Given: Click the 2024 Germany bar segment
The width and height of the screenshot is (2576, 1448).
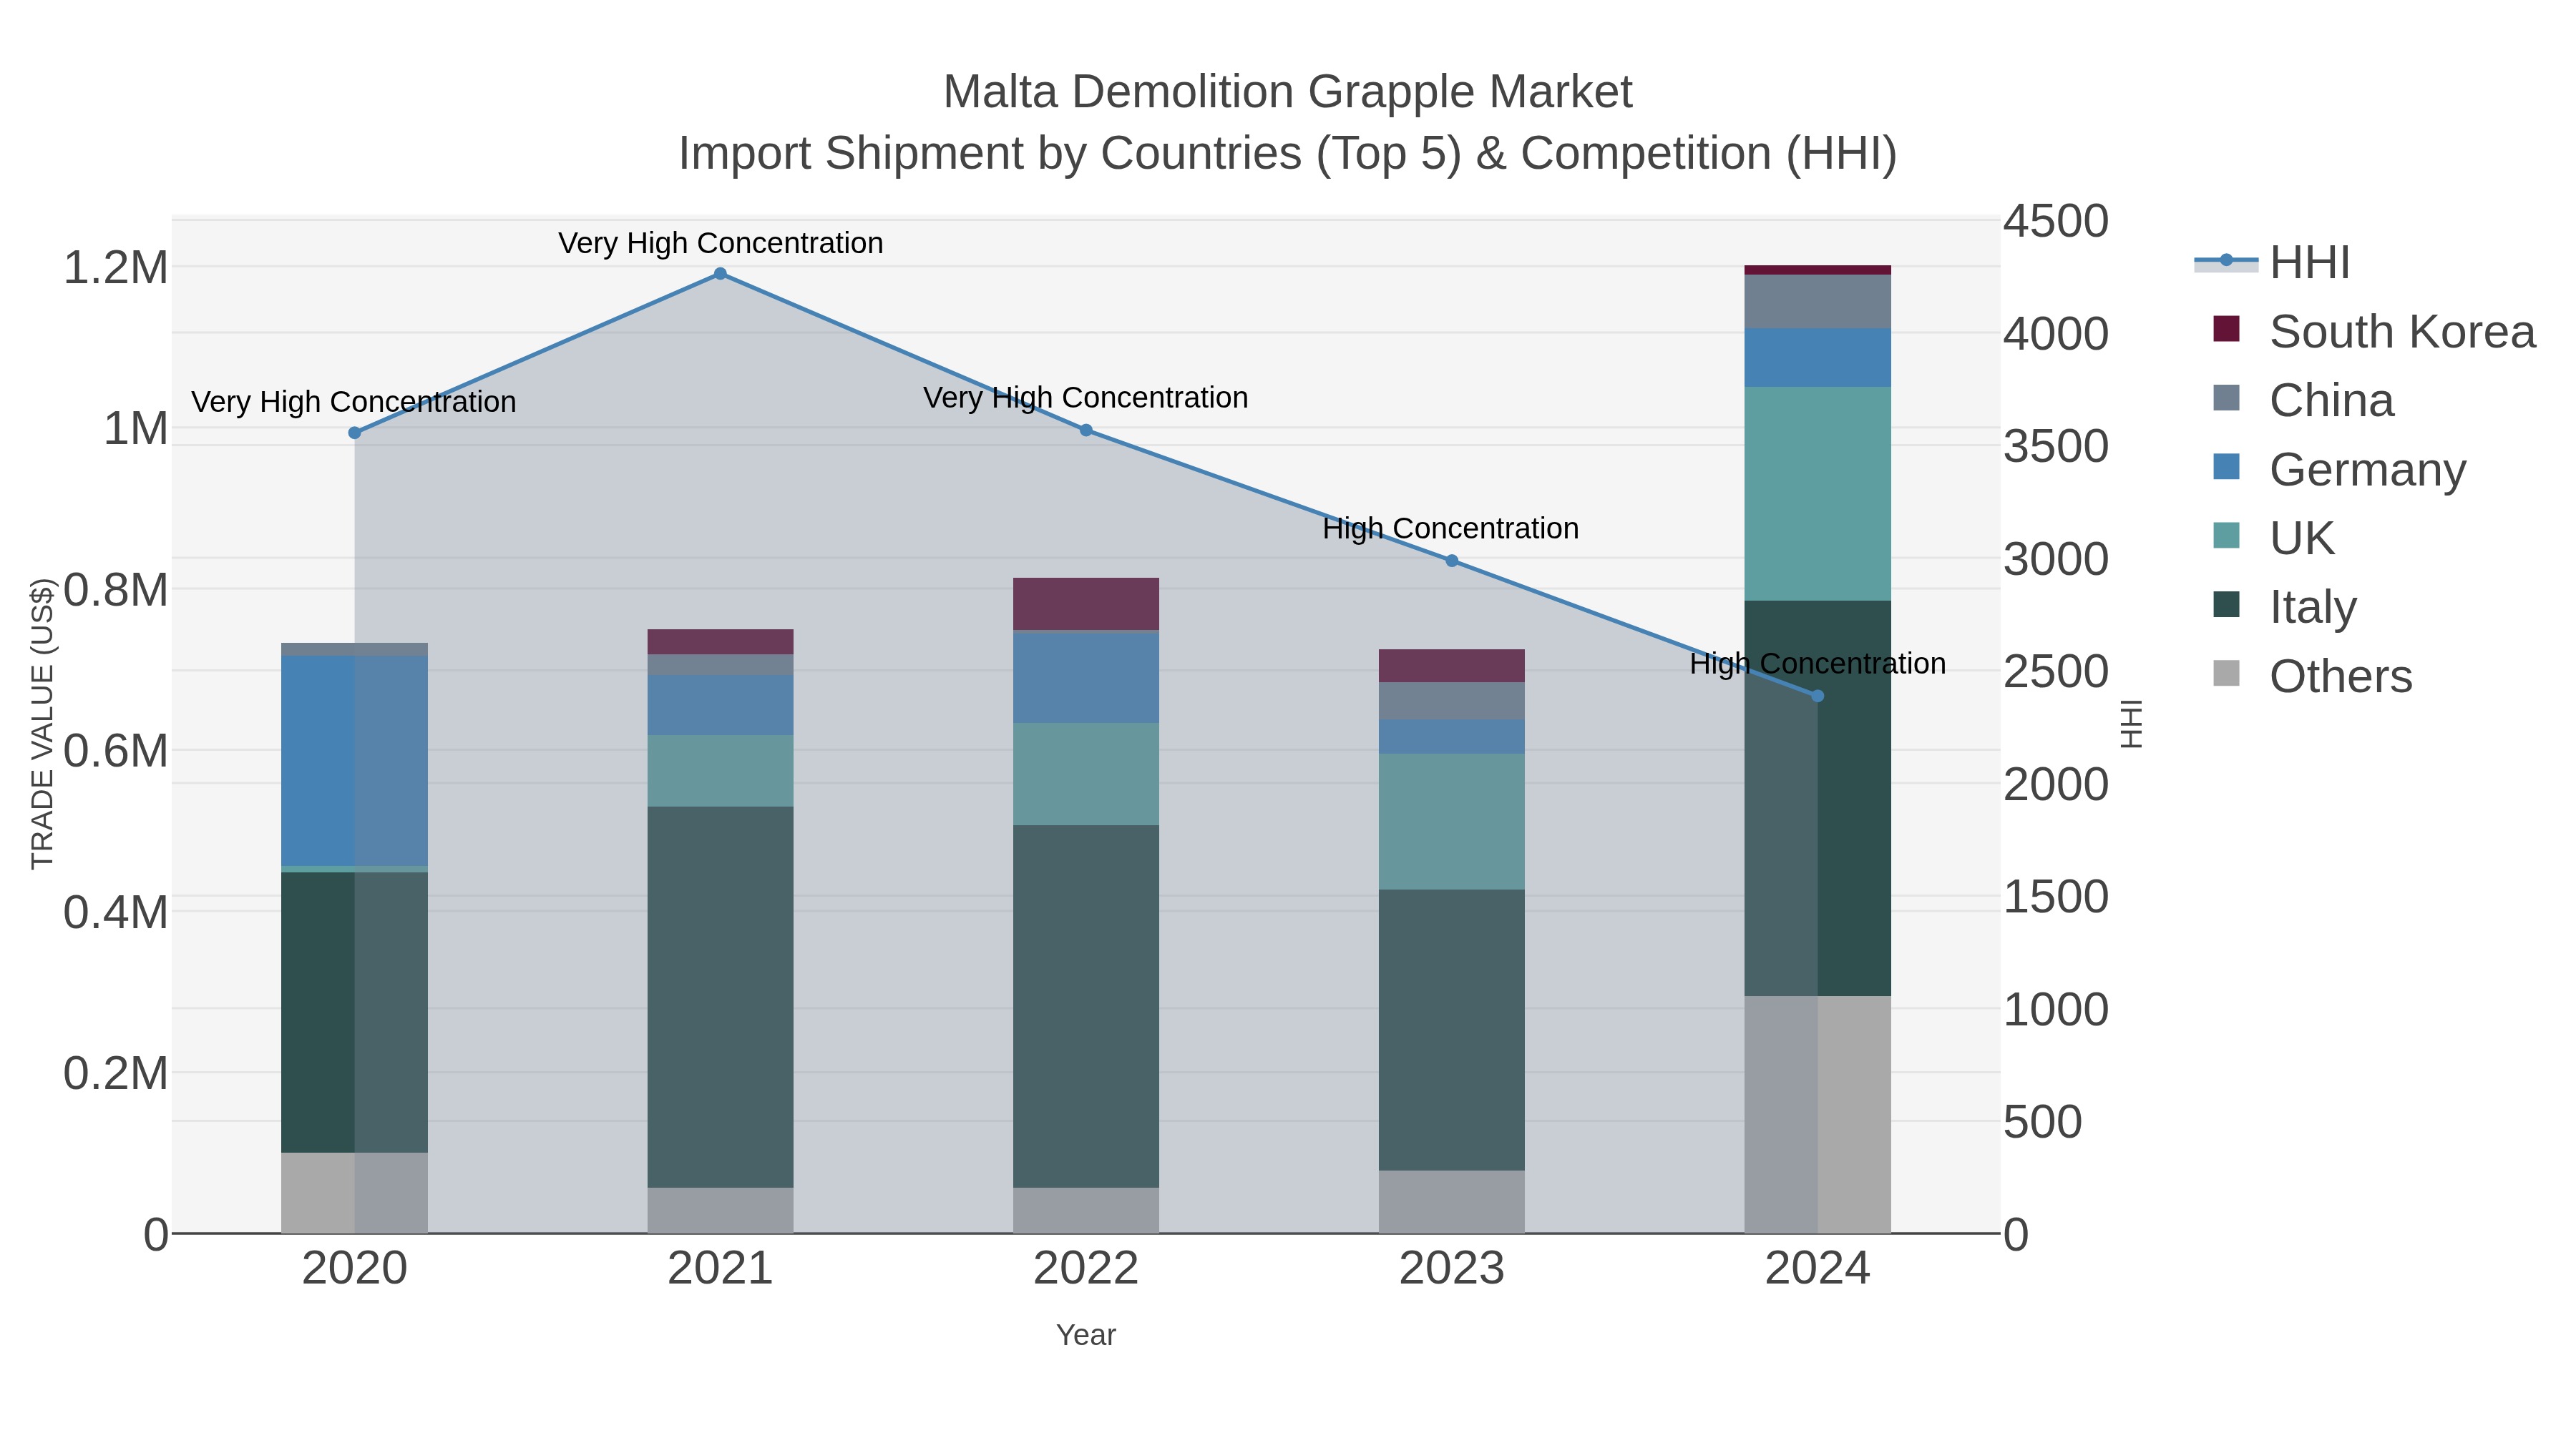Looking at the screenshot, I should pyautogui.click(x=1818, y=357).
